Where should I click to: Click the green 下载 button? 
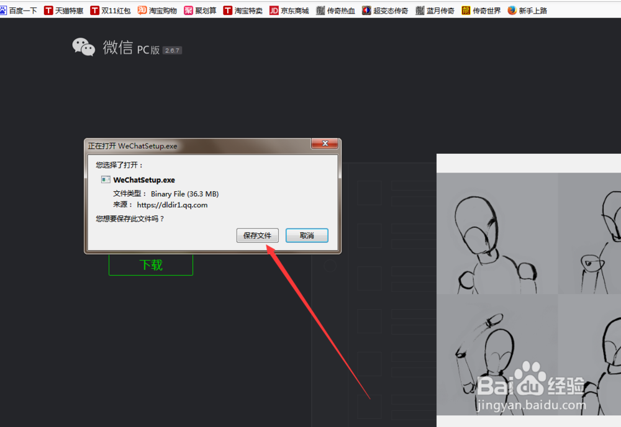tap(151, 265)
